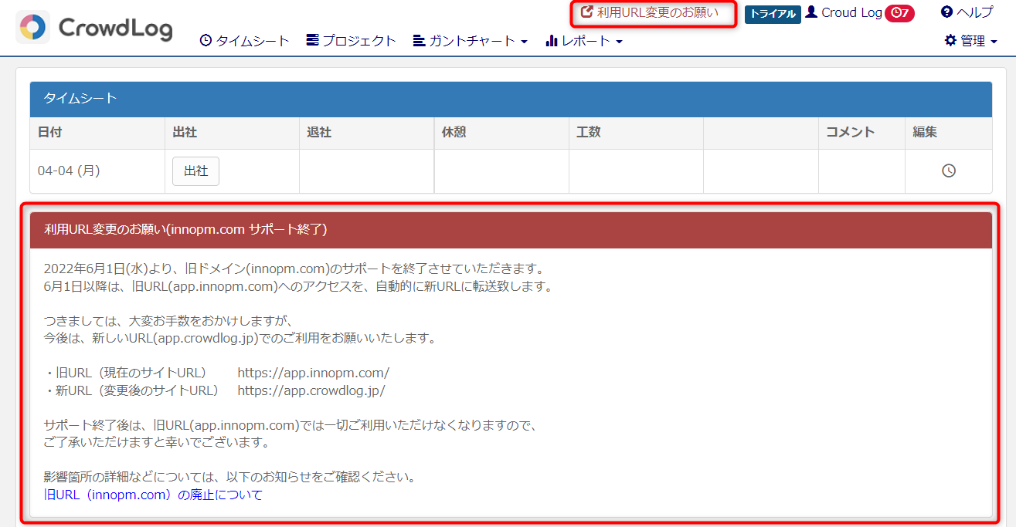Click the clock edit icon for 04-04
Image resolution: width=1016 pixels, height=527 pixels.
click(x=949, y=171)
